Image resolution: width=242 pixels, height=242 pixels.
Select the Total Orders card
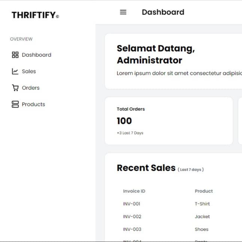169,121
